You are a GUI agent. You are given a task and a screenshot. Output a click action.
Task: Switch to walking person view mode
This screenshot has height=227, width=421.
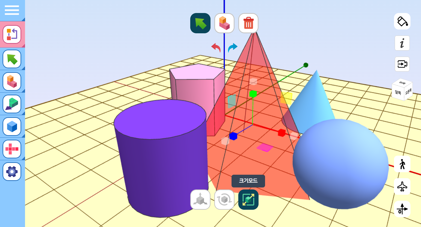tap(402, 164)
